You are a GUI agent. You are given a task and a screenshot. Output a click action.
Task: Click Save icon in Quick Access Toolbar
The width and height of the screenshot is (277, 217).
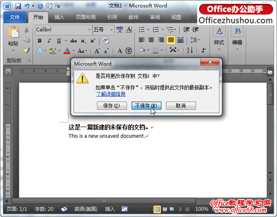[18, 6]
